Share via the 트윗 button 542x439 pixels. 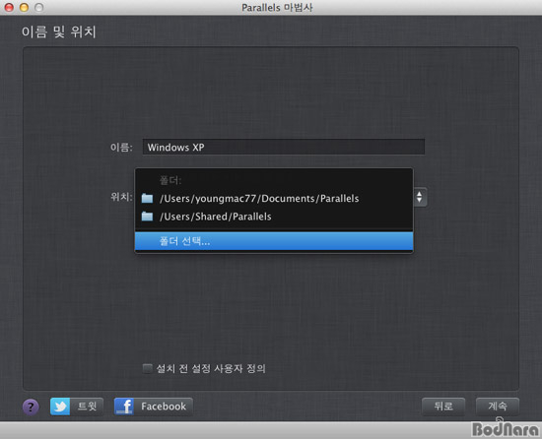coord(77,407)
